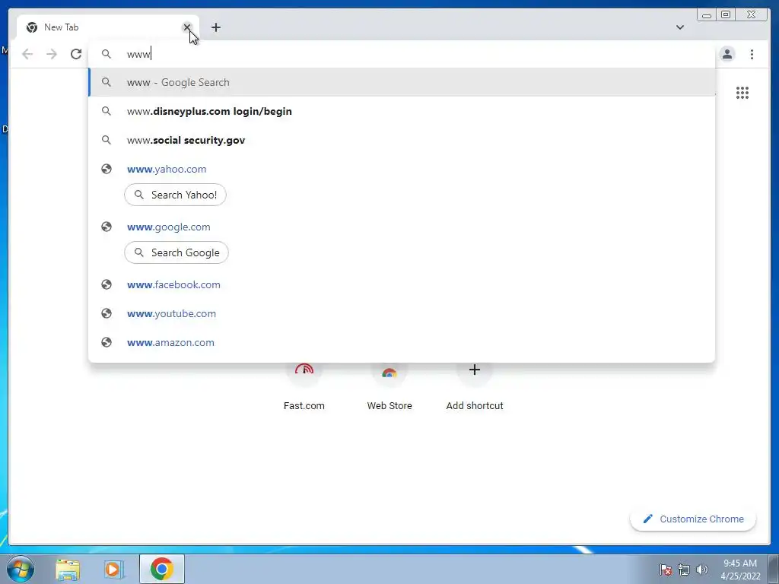Click the forward navigation arrow
The height and width of the screenshot is (584, 779).
(52, 54)
